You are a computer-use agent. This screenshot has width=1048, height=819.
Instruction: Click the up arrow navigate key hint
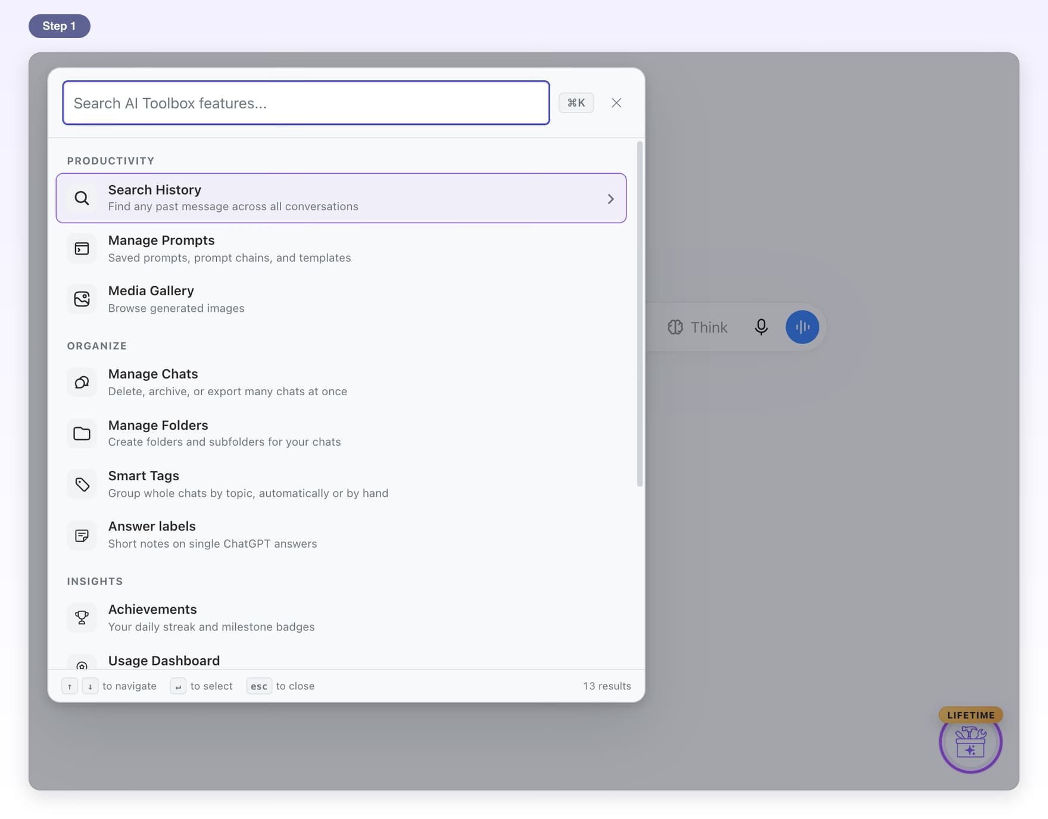tap(70, 686)
